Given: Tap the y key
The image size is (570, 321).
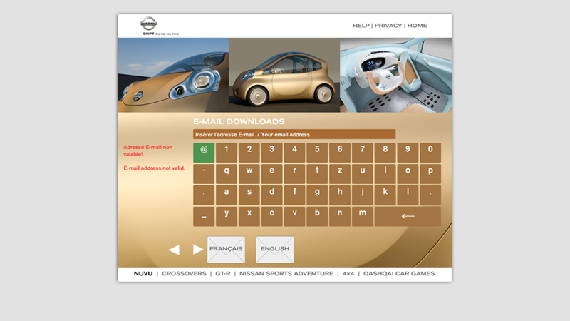Looking at the screenshot, I should [x=227, y=217].
